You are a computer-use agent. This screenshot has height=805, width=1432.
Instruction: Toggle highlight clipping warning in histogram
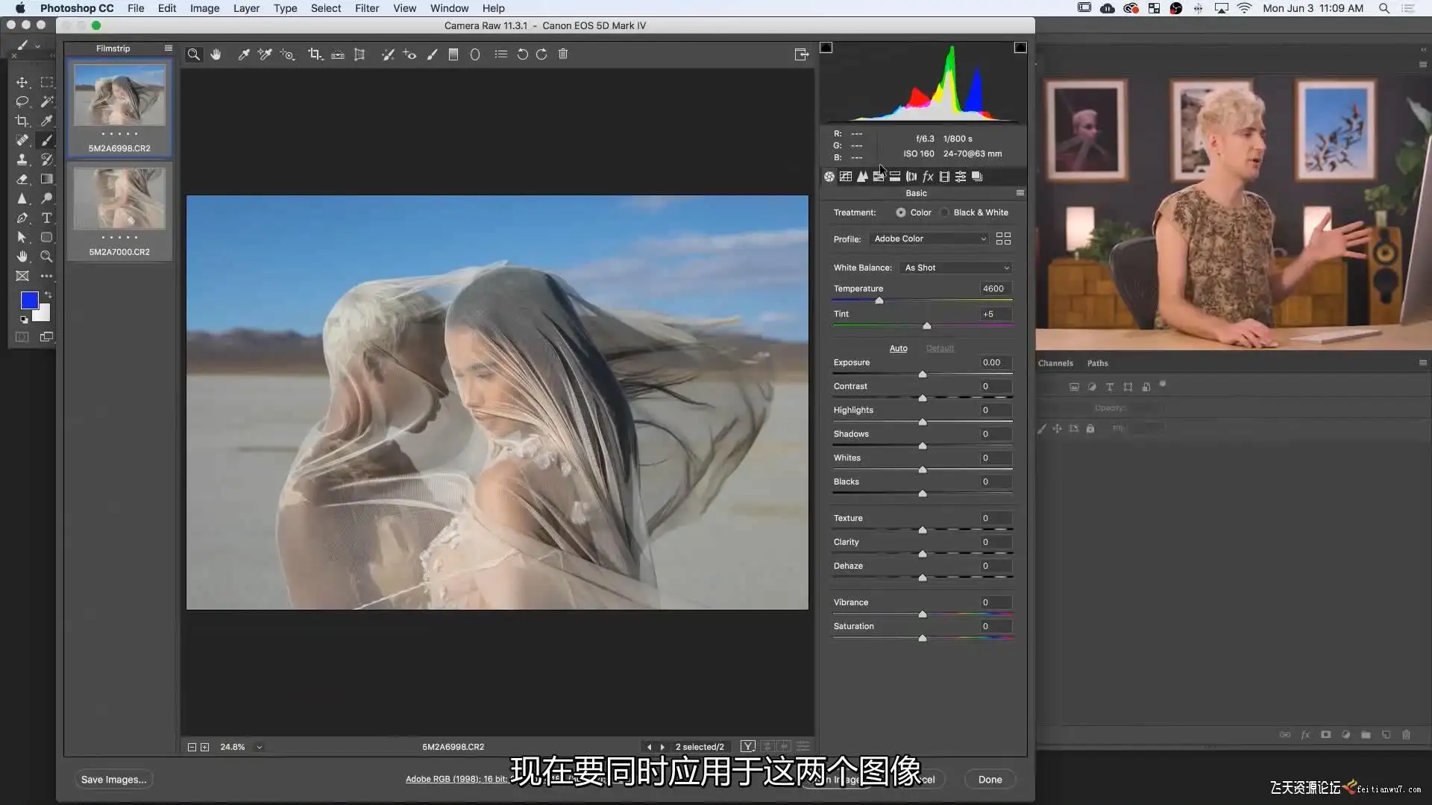point(1020,48)
